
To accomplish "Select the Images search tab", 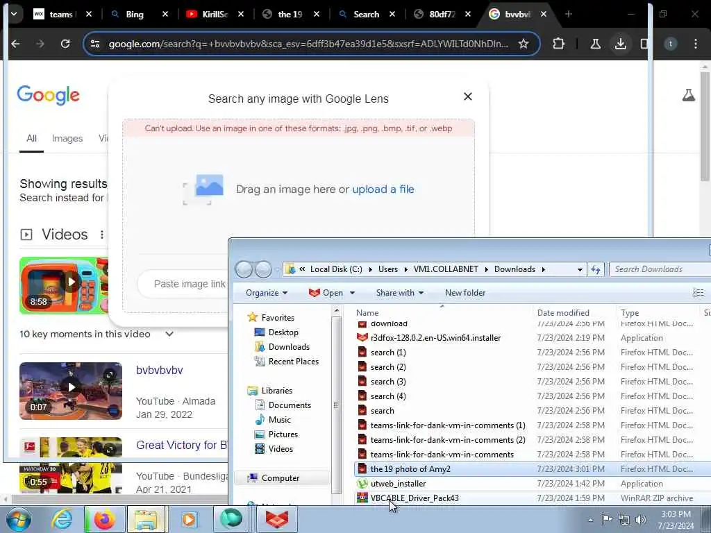I will click(x=67, y=138).
